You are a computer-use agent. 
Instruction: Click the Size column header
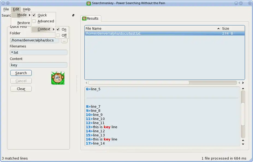[233, 29]
